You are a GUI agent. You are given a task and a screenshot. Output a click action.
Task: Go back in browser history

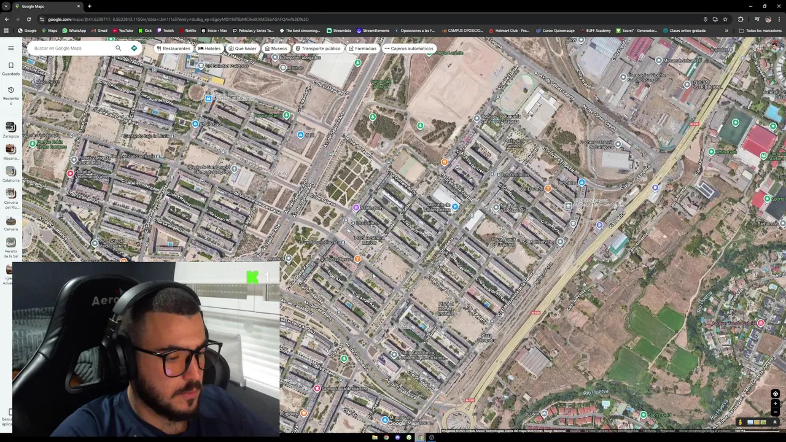6,19
